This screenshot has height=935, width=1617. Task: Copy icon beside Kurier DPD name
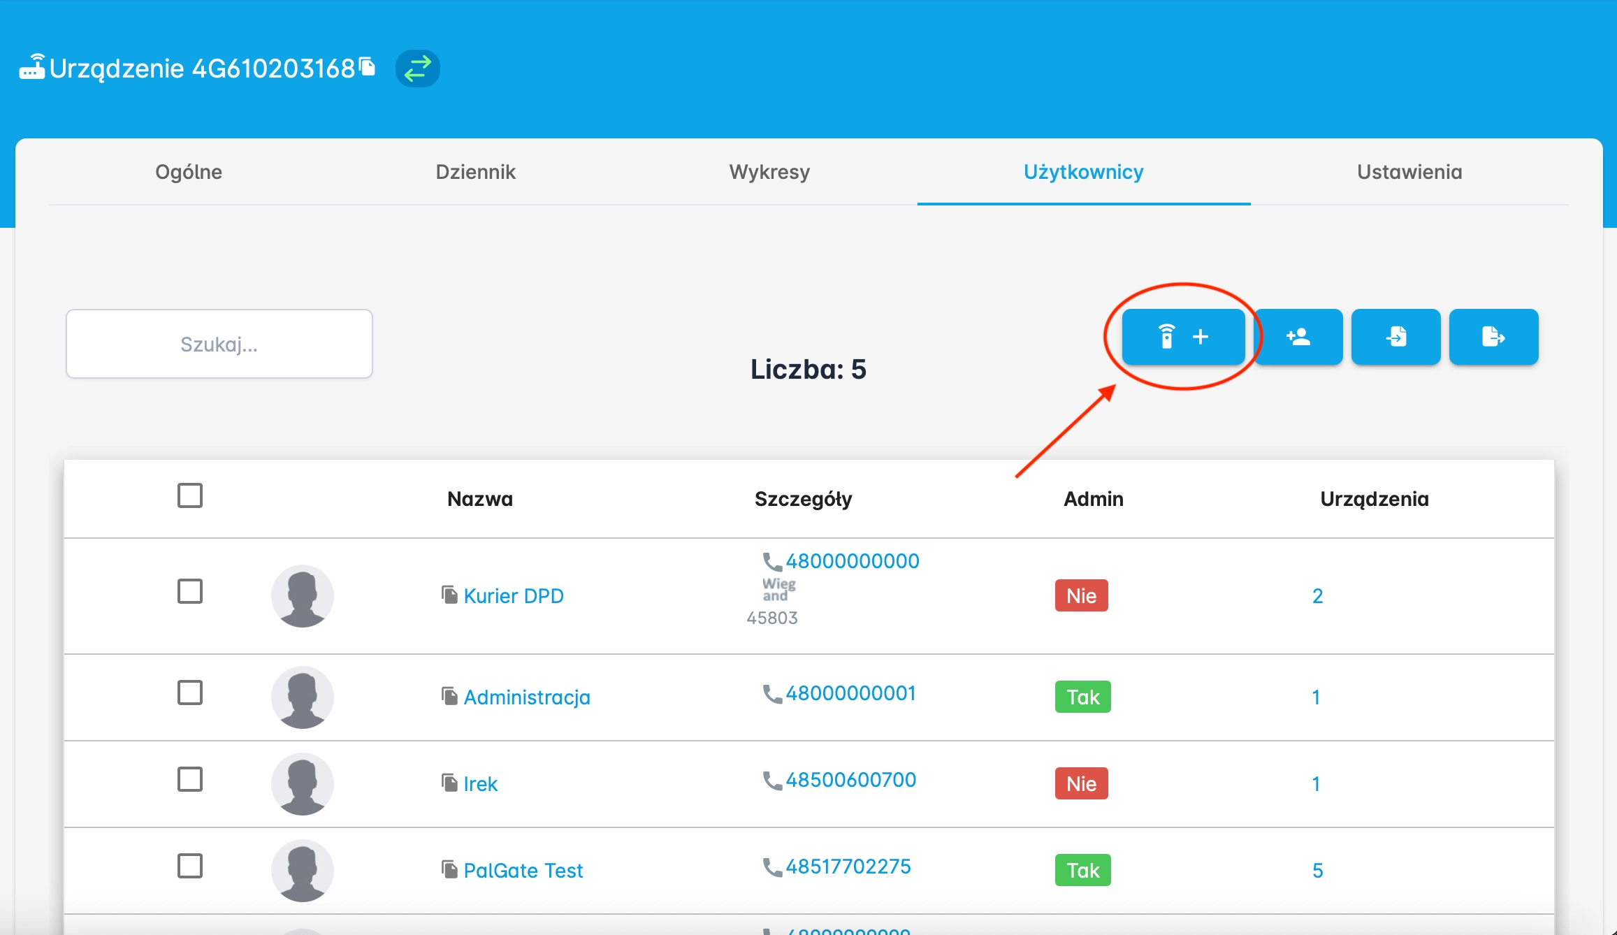click(449, 595)
